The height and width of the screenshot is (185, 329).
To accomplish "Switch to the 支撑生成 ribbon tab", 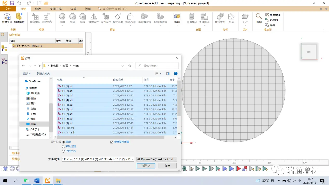I will (x=56, y=9).
